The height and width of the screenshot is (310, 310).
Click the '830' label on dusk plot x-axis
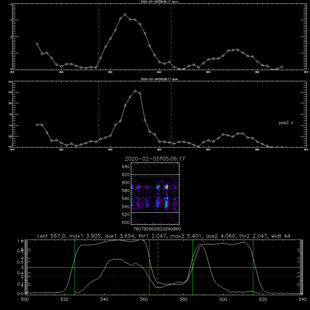tap(110, 150)
